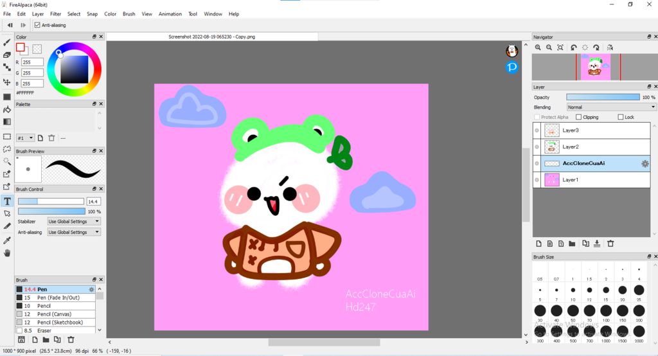658x356 pixels.
Task: Open the Snap menu
Action: (x=93, y=14)
